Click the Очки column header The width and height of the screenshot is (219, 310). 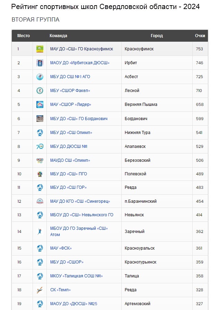click(200, 36)
